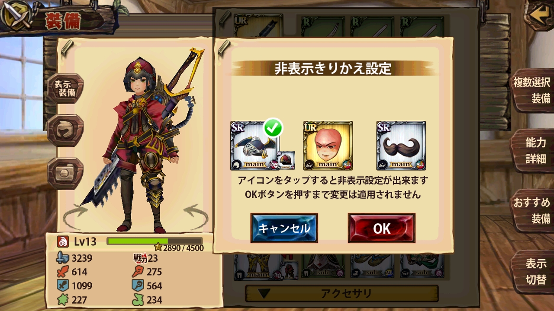Expand the アクセサリ section
Viewport: 554px width, 311px height.
342,294
